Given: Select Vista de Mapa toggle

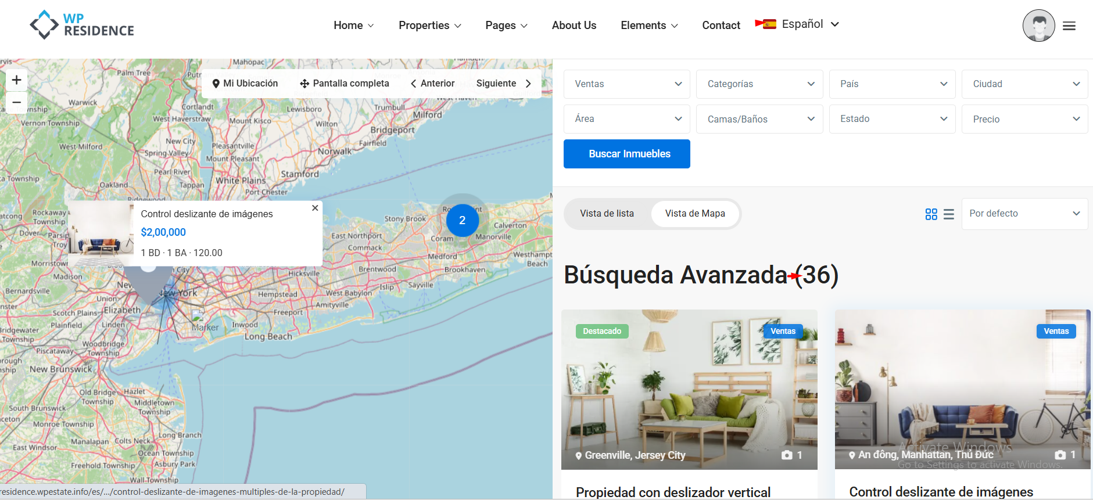Looking at the screenshot, I should point(695,214).
